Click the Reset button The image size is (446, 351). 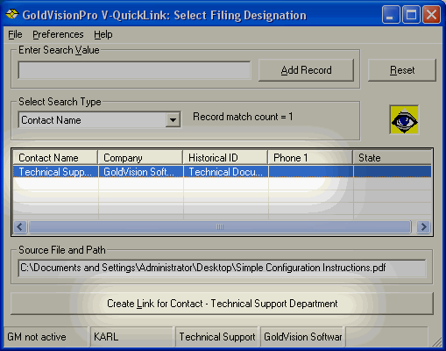pyautogui.click(x=402, y=70)
